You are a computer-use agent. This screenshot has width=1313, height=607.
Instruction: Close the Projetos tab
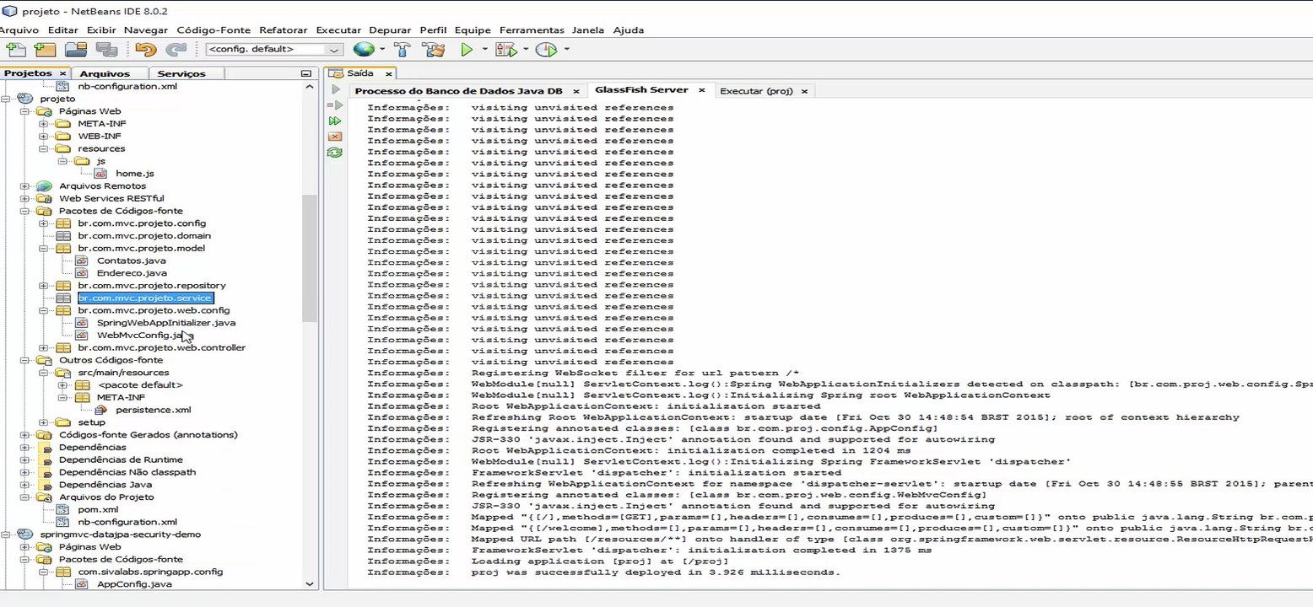click(x=62, y=73)
